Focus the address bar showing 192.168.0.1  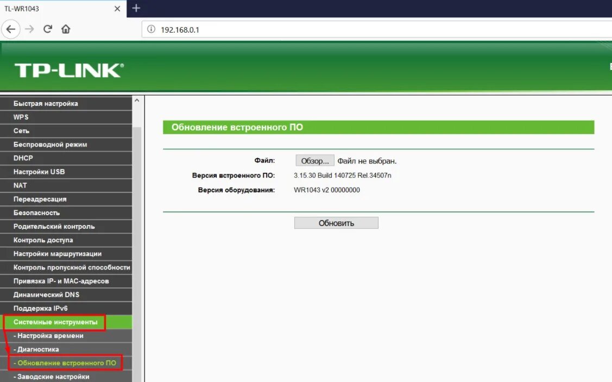pos(377,30)
